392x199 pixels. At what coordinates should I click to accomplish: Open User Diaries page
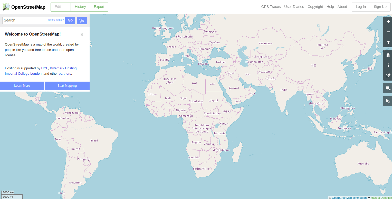(x=294, y=7)
